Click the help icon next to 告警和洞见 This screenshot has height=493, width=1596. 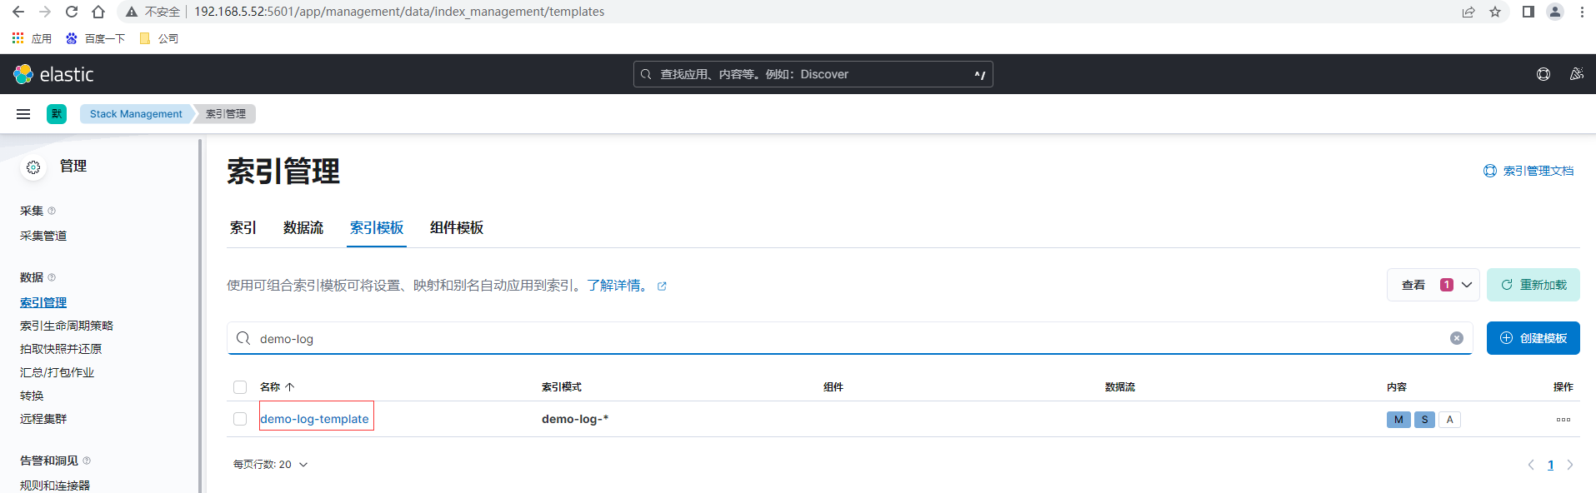point(87,461)
